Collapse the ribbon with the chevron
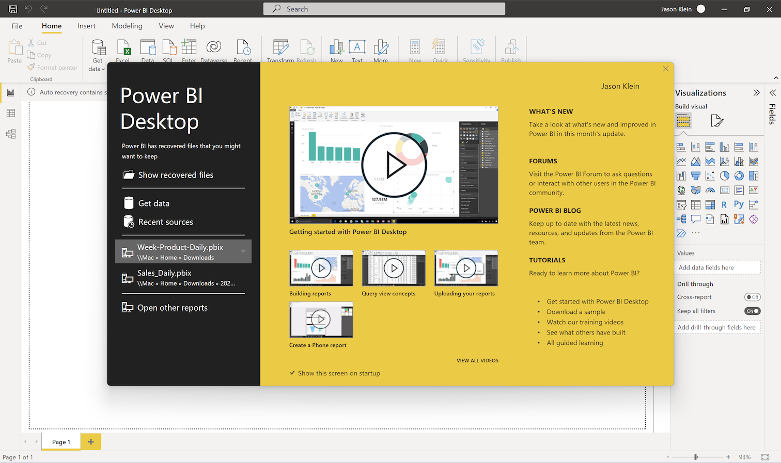Screen dimensions: 781x463 pos(776,78)
